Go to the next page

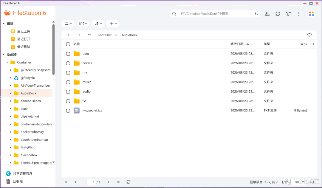[109, 182]
